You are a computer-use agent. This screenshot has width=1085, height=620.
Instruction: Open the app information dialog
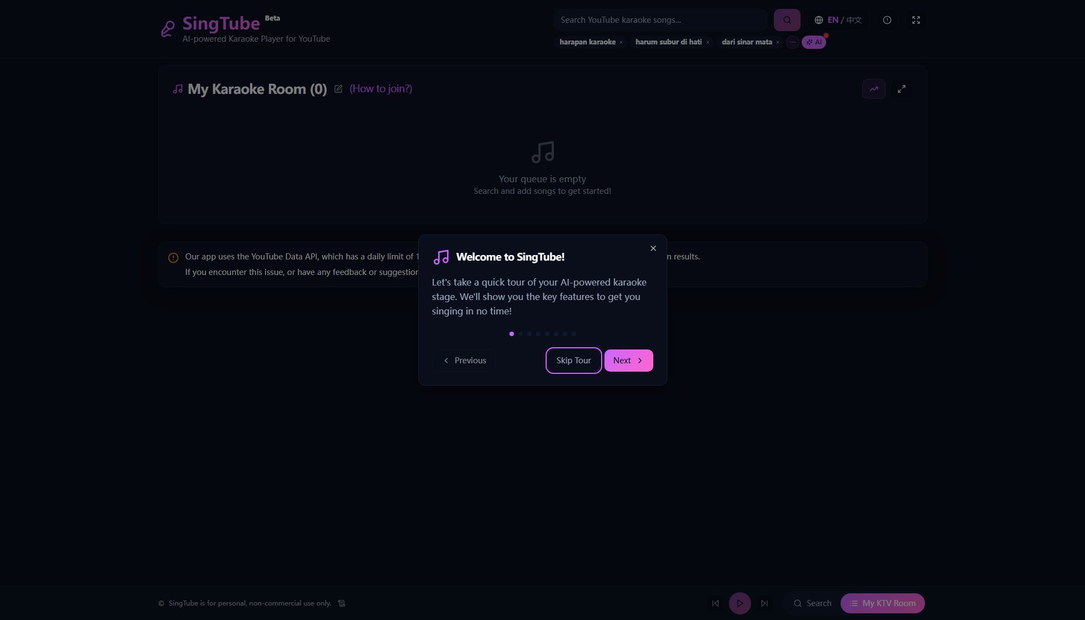tap(887, 19)
